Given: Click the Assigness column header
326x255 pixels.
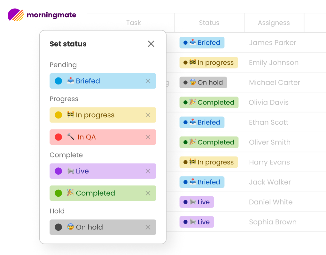Looking at the screenshot, I should point(274,23).
